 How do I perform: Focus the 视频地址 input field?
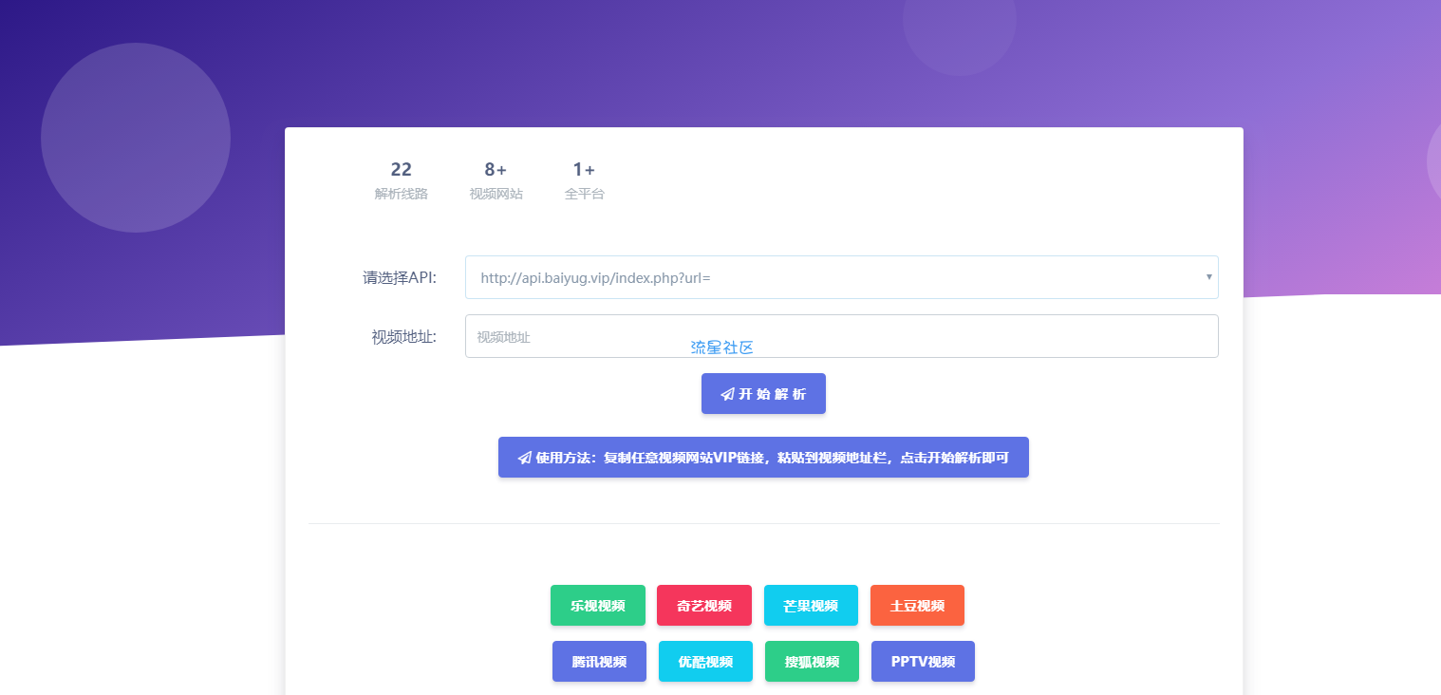pyautogui.click(x=841, y=336)
